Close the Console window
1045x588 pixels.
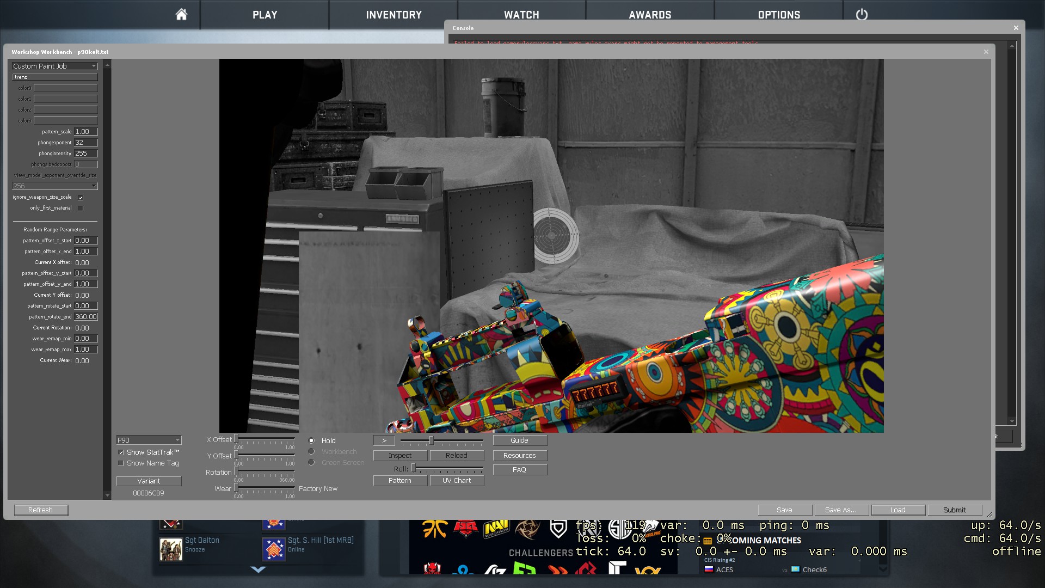(1016, 28)
